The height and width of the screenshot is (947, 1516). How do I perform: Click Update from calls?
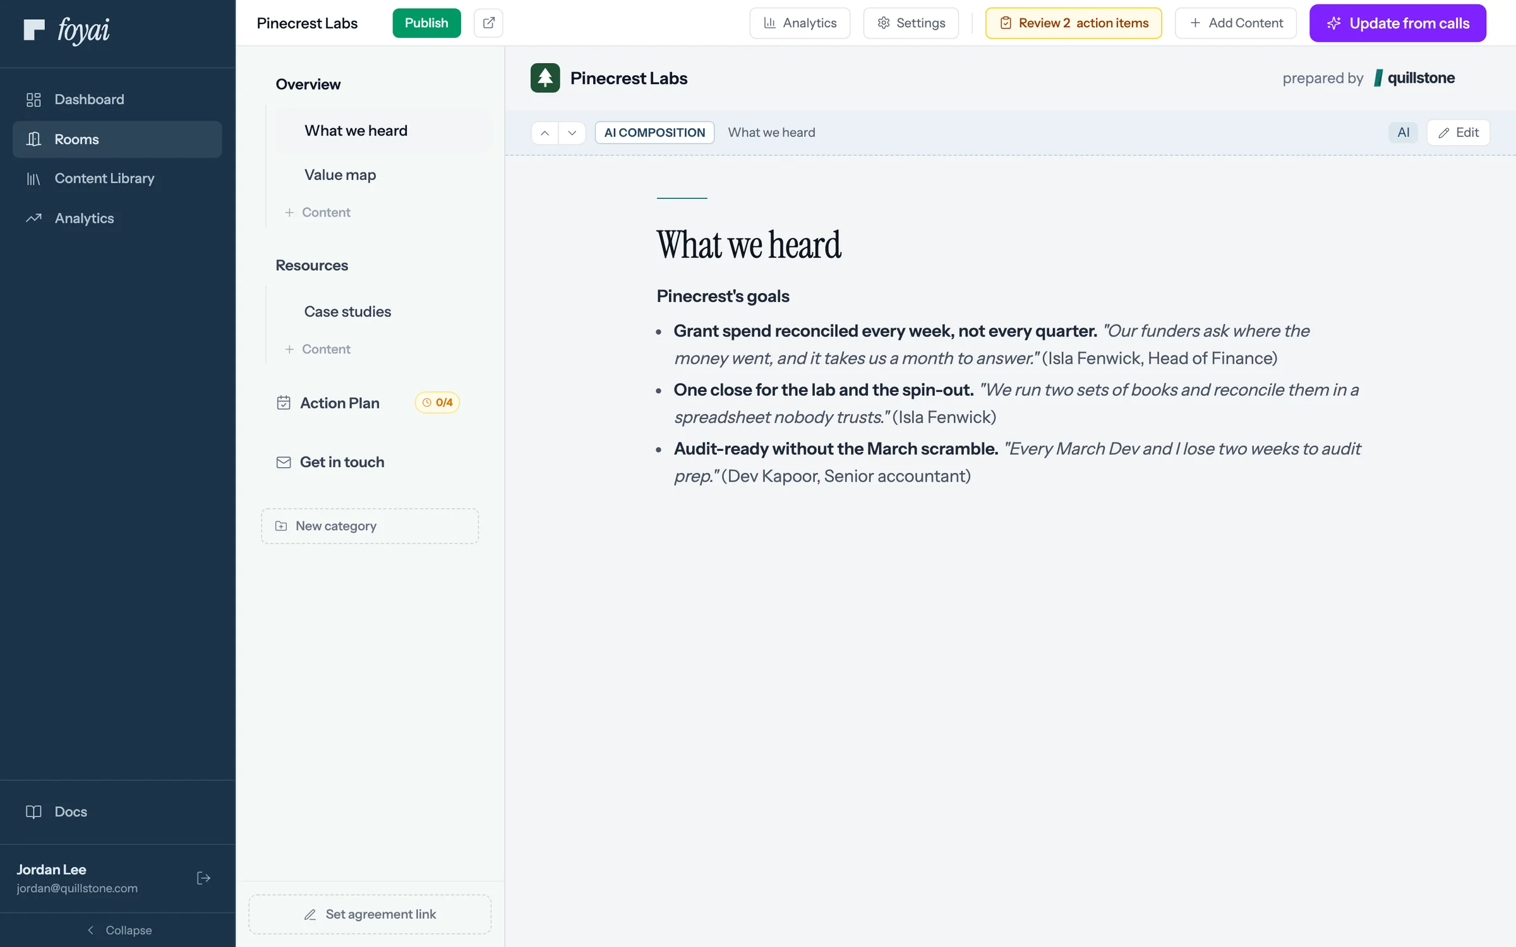tap(1398, 23)
